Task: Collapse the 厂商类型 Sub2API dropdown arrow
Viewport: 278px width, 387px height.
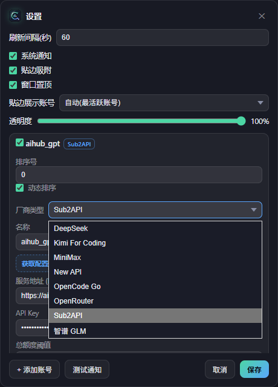Action: (254, 210)
